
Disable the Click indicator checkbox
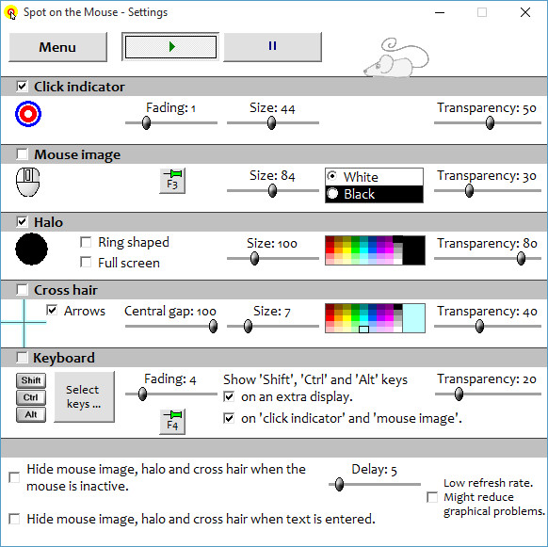coord(22,87)
